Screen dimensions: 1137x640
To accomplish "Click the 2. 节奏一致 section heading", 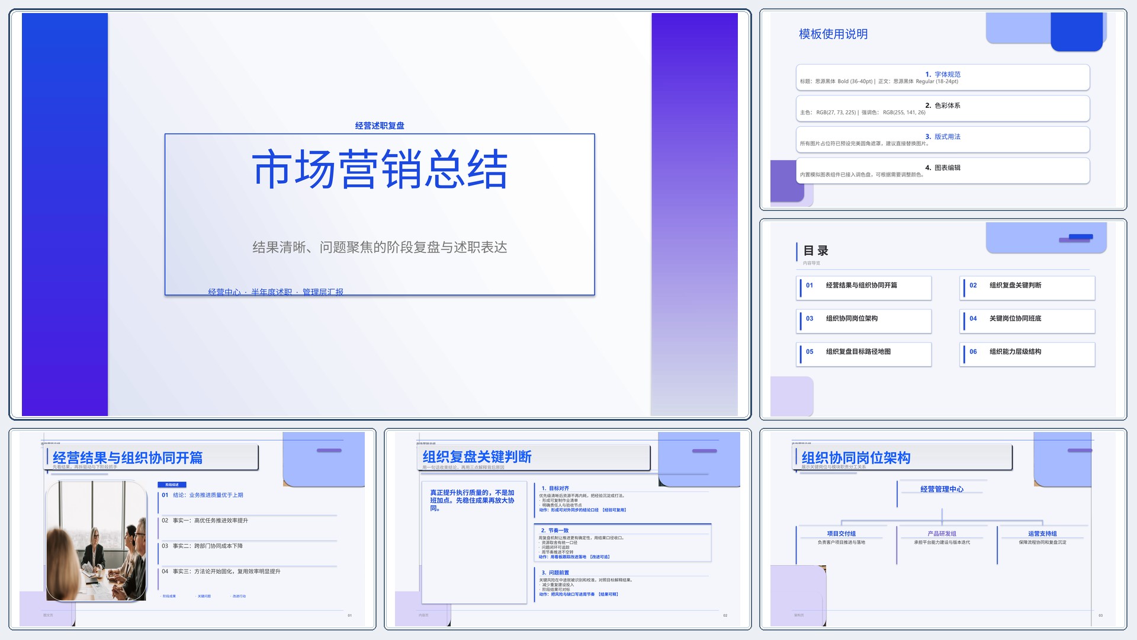I will coord(555,530).
